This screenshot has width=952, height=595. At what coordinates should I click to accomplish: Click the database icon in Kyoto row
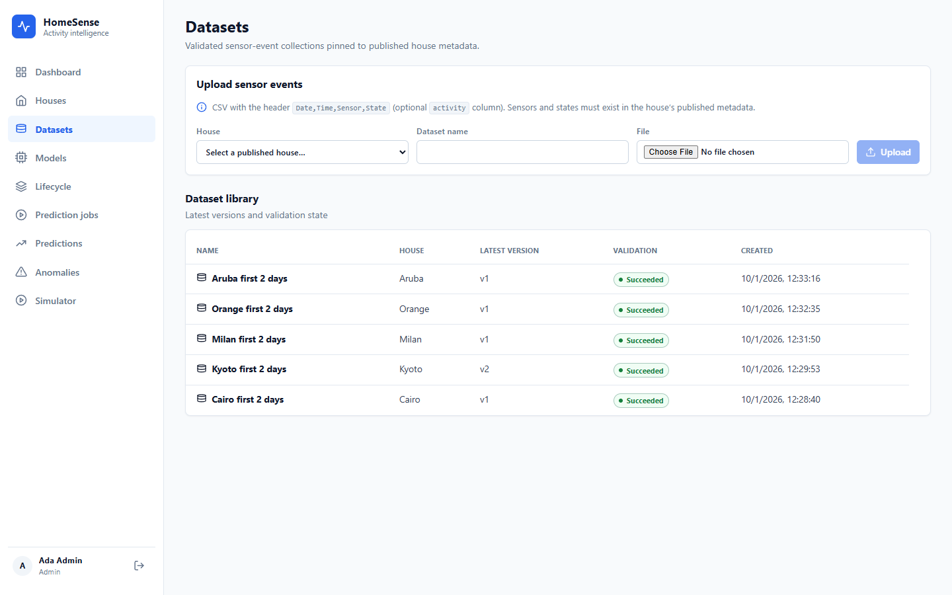click(x=202, y=368)
